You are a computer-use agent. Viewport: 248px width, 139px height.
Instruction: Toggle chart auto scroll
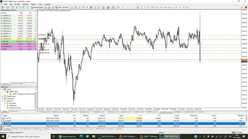pos(96,7)
